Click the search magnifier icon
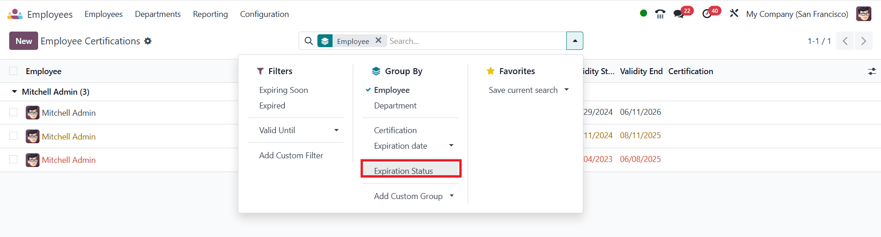 coord(309,41)
